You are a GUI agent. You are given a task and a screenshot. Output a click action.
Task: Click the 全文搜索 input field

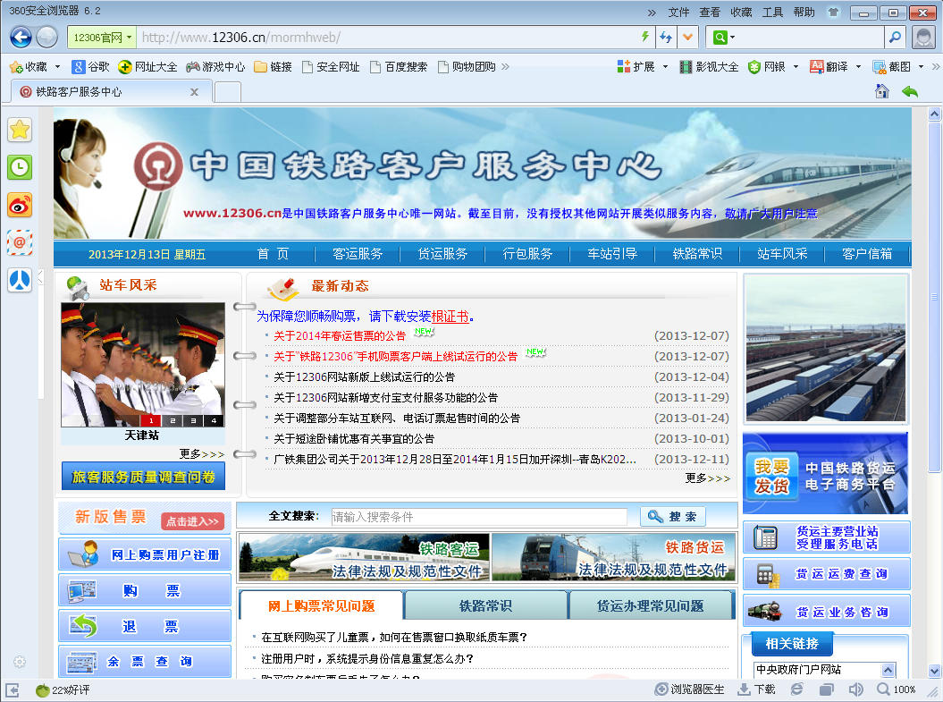(479, 517)
